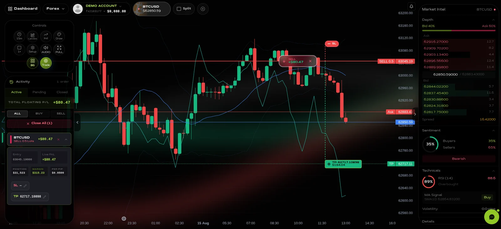501x229 pixels.
Task: Filter orders by SELL
Action: pyautogui.click(x=61, y=114)
